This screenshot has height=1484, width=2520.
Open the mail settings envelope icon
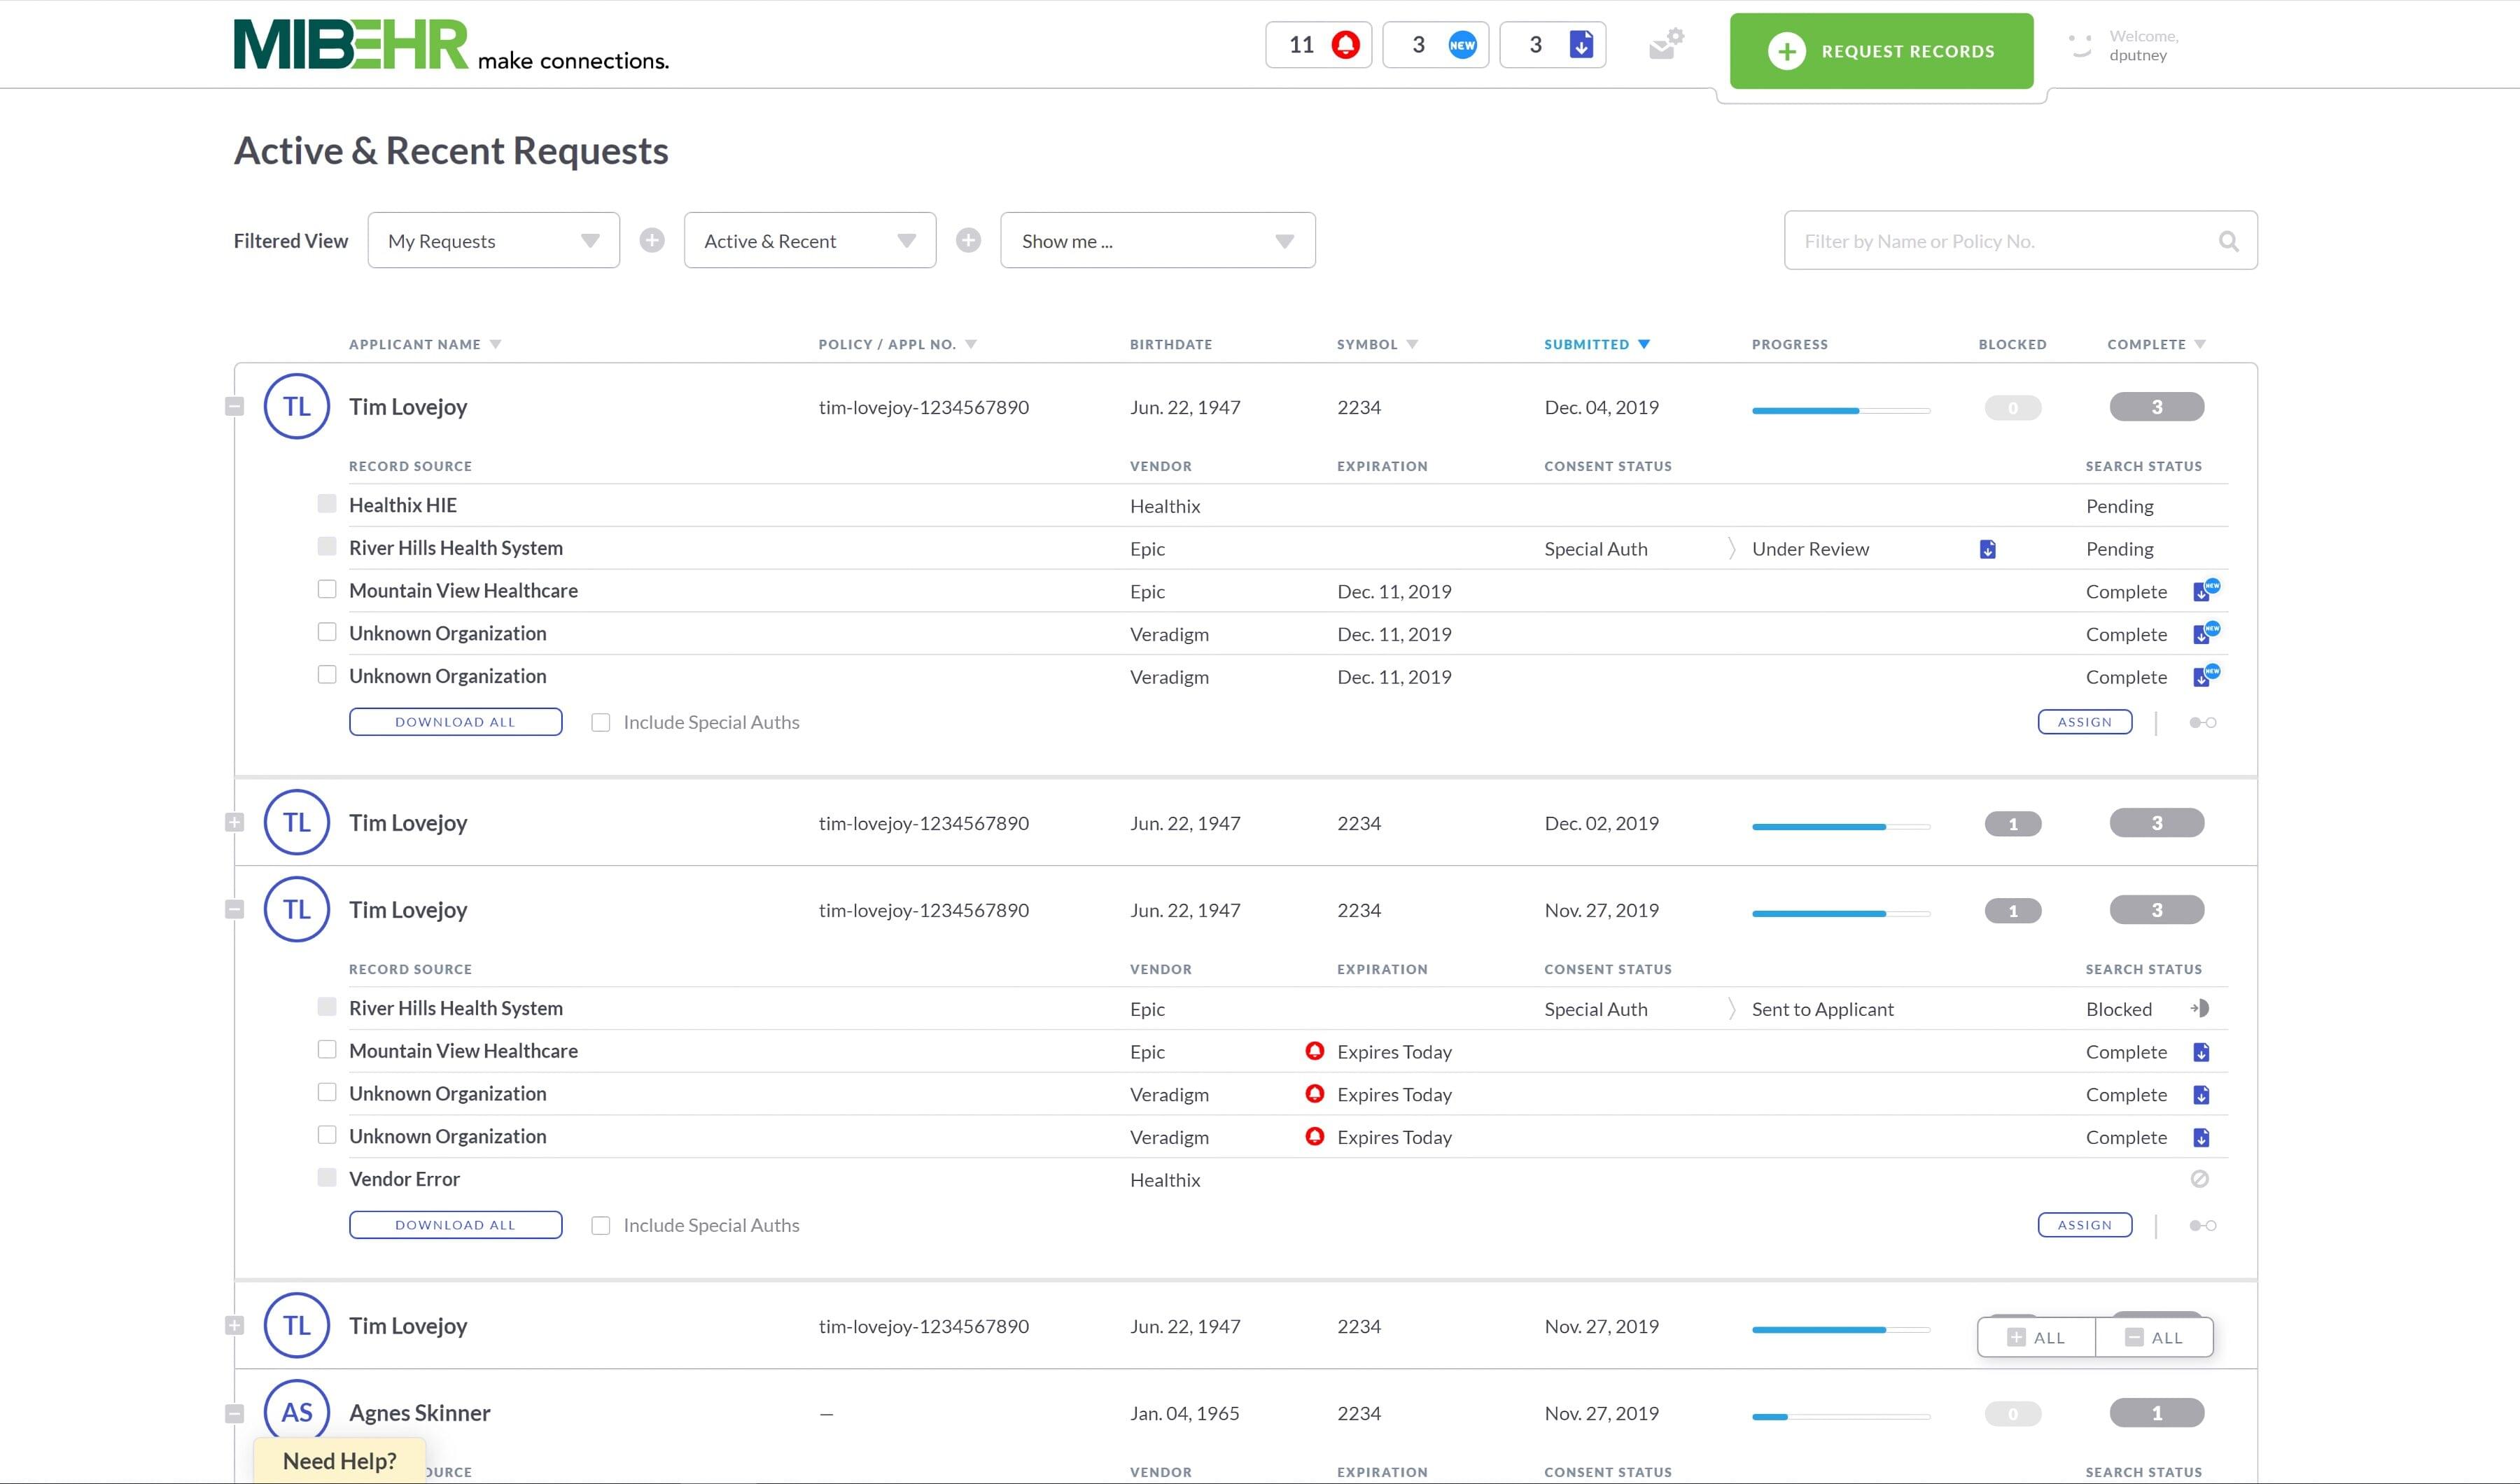point(1666,45)
